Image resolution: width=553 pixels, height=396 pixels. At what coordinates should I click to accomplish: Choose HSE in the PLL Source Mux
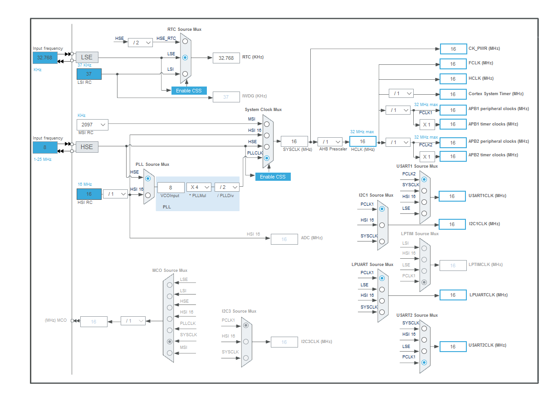[x=147, y=179]
